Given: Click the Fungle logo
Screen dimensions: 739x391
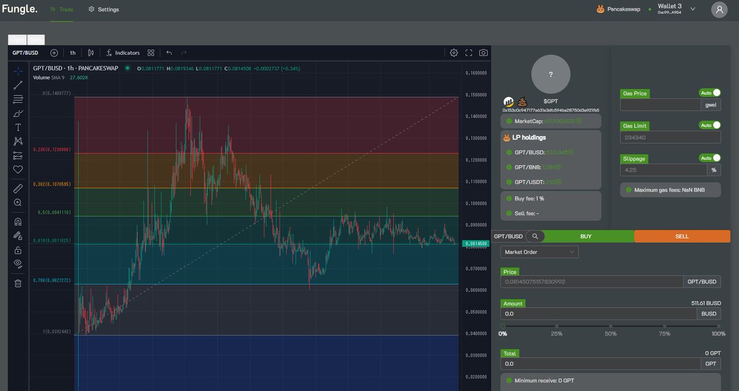Looking at the screenshot, I should coord(19,9).
